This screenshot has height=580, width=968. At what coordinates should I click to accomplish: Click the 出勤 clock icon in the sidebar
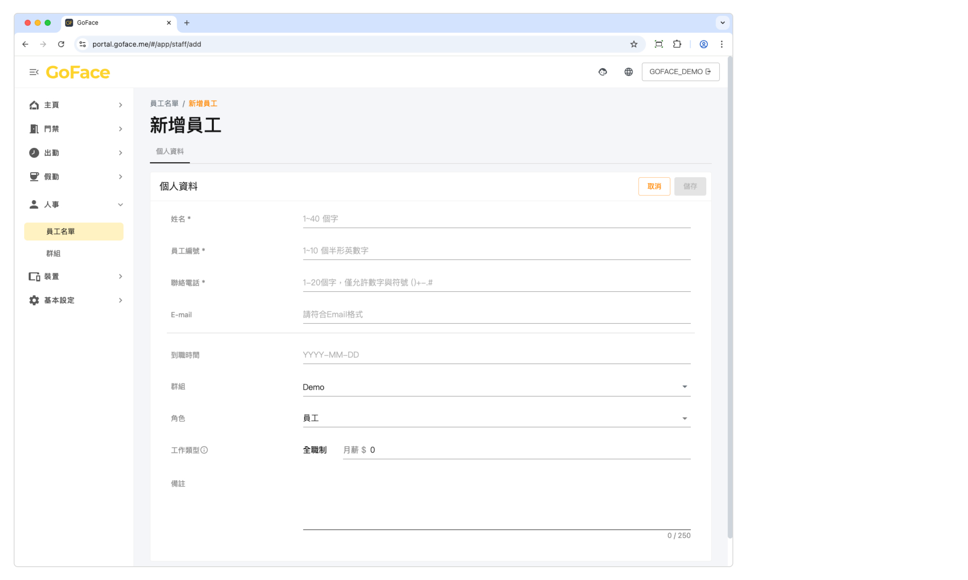pyautogui.click(x=34, y=153)
